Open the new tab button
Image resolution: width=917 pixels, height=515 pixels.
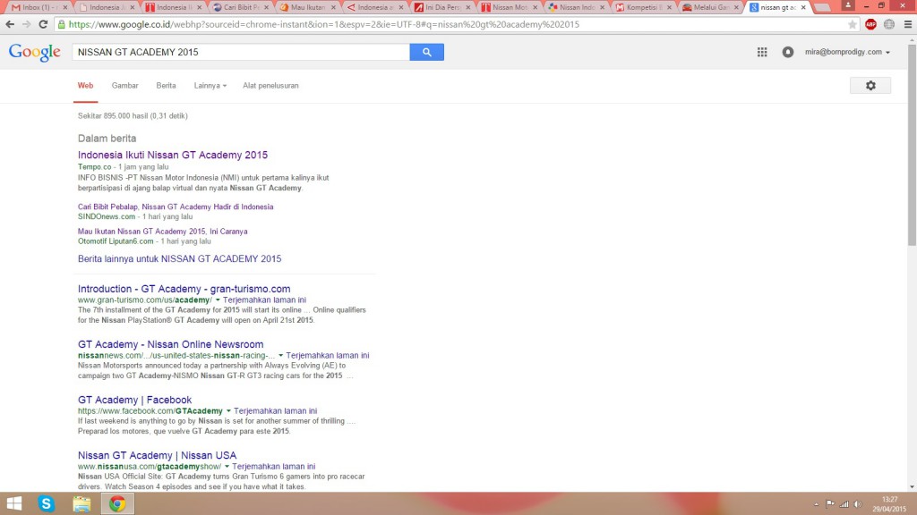point(822,7)
